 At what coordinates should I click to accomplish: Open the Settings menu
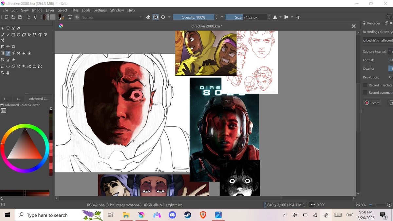(100, 10)
